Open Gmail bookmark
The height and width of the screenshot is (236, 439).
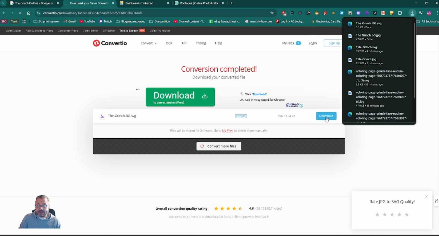[x=70, y=21]
